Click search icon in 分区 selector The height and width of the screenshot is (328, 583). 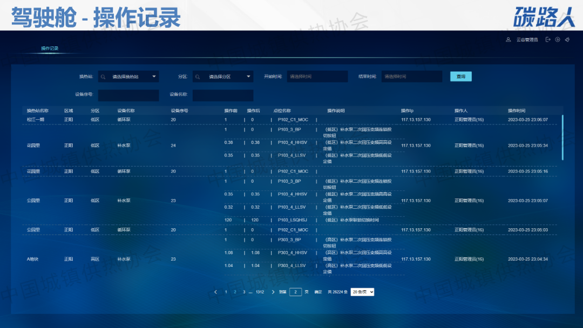click(198, 77)
